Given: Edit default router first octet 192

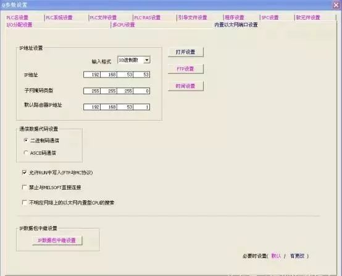Looking at the screenshot, I should pos(92,107).
